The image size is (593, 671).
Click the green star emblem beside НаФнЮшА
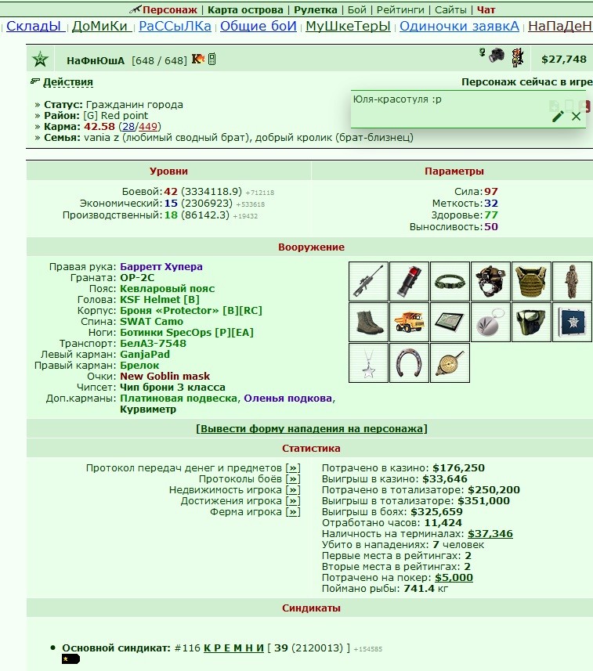tap(40, 59)
